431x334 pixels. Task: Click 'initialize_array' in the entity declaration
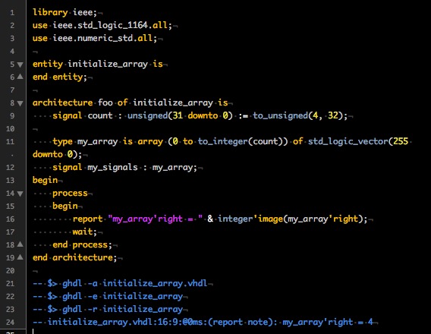click(108, 65)
